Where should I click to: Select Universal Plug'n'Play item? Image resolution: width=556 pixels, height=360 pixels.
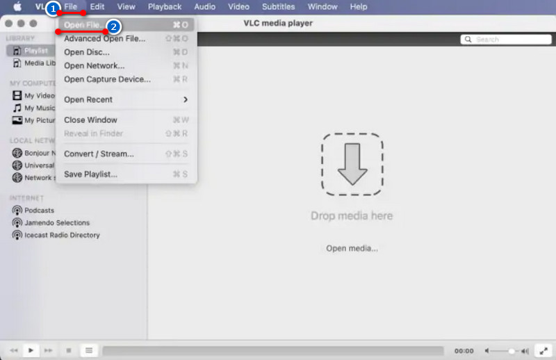[x=33, y=165]
